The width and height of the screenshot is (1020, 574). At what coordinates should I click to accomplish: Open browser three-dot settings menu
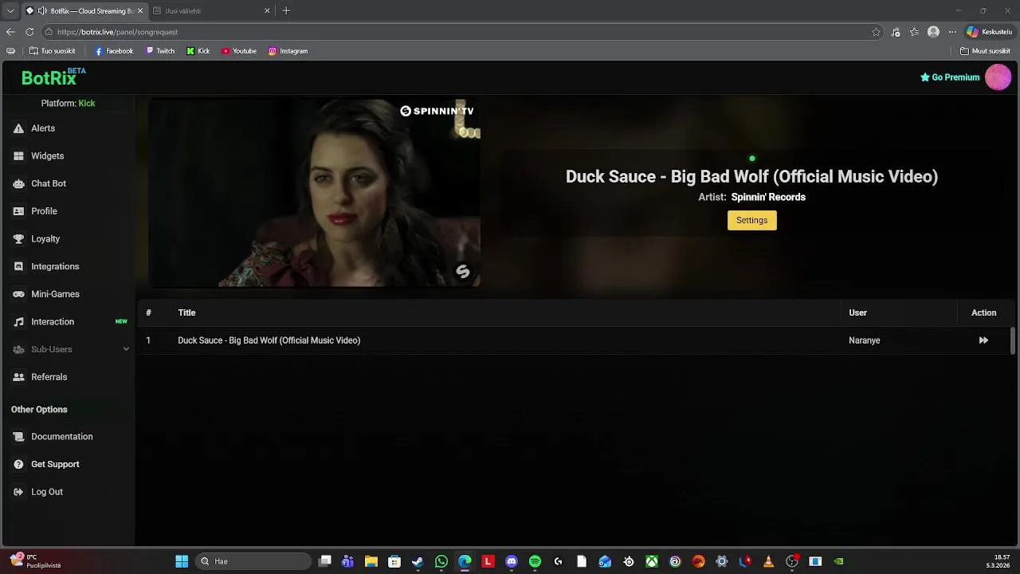pos(952,32)
